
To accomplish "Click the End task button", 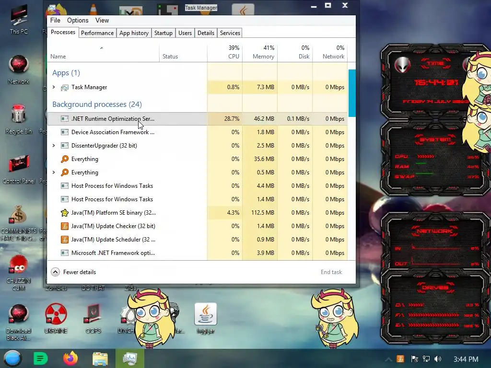I will pos(331,272).
